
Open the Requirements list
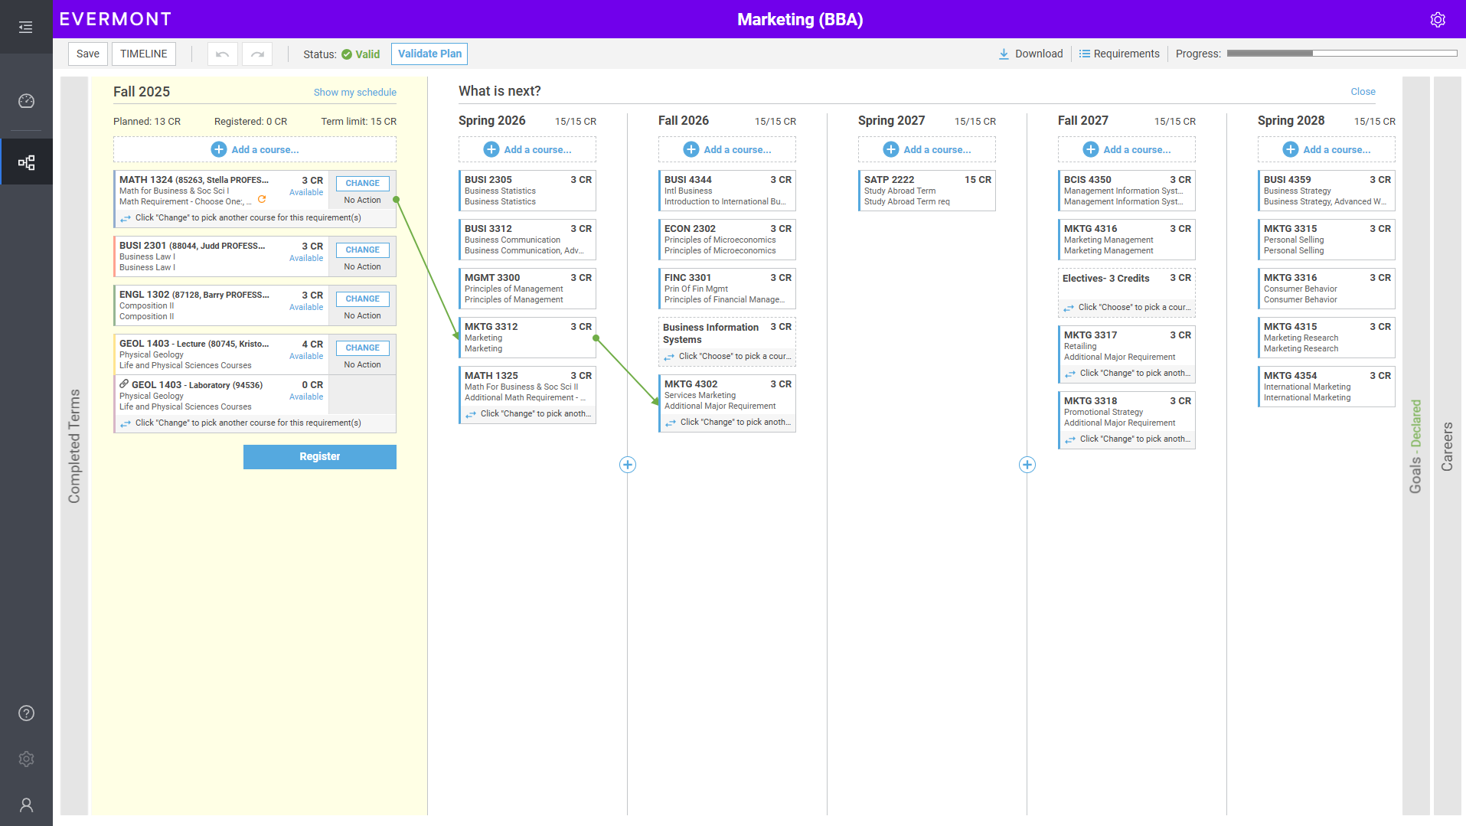click(1118, 54)
